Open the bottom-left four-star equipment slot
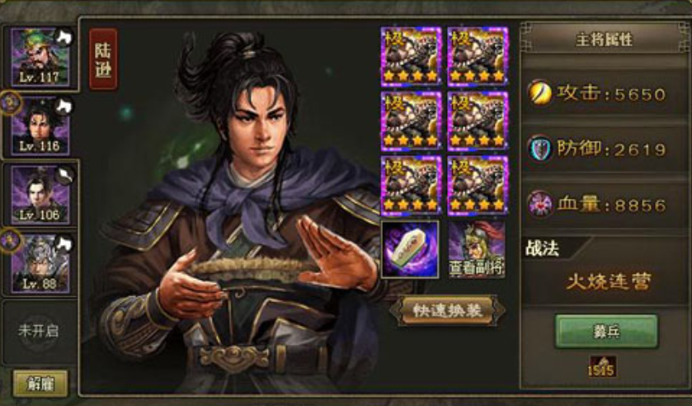Image resolution: width=692 pixels, height=406 pixels. (411, 185)
